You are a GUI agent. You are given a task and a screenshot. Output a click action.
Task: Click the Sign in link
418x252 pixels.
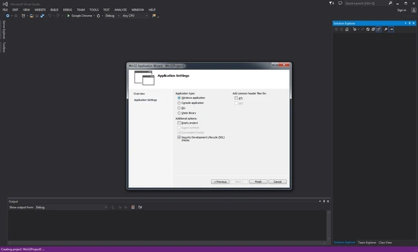click(402, 10)
